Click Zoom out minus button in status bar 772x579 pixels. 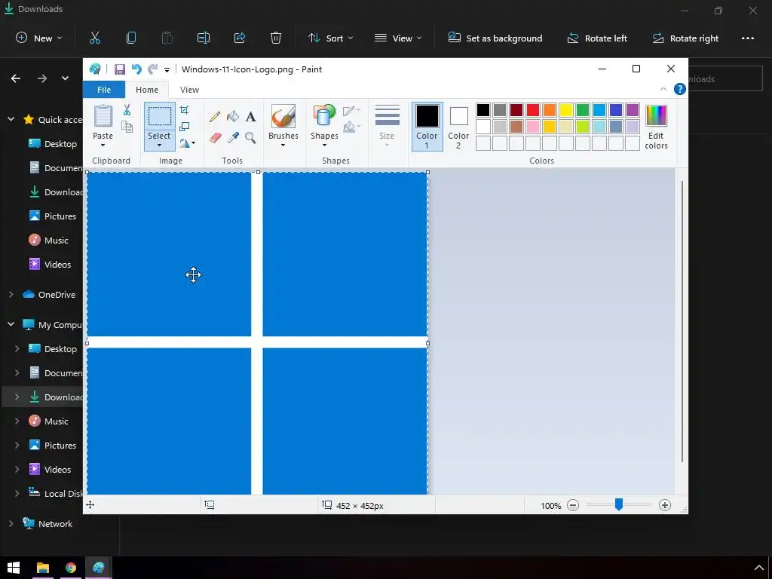pos(573,505)
